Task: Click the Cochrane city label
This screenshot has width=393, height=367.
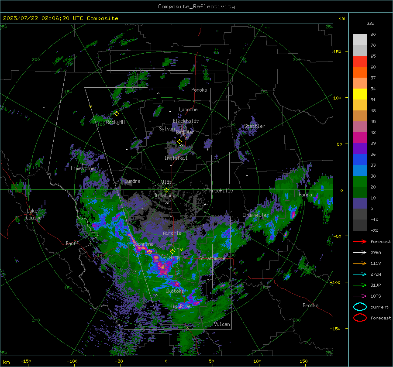Action: [x=143, y=244]
